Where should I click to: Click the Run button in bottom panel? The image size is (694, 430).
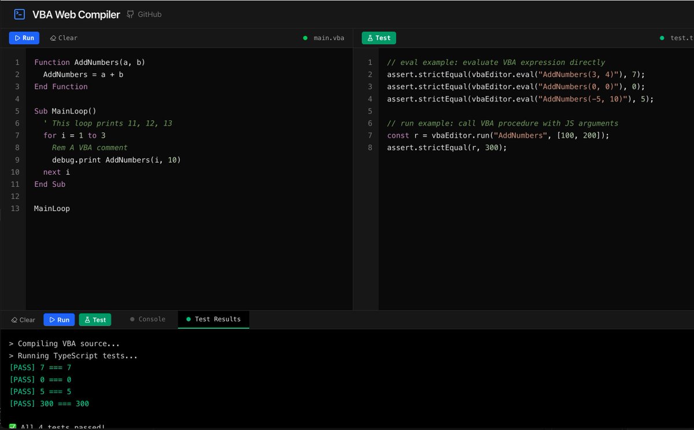[x=59, y=320]
